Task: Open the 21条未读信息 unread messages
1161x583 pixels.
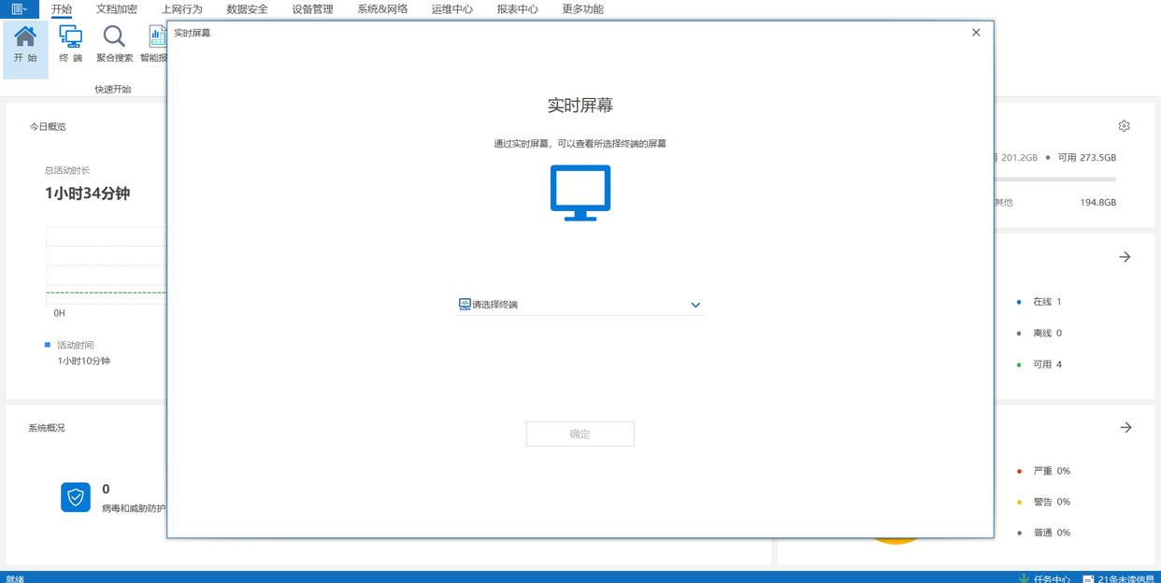Action: pos(1119,578)
